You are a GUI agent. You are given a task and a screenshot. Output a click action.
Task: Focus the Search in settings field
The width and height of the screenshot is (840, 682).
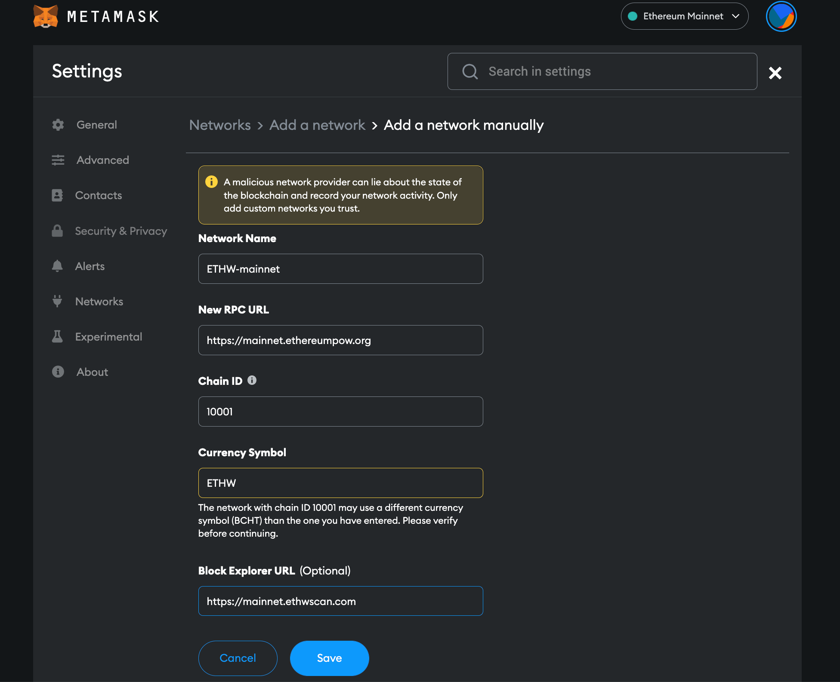pos(602,71)
